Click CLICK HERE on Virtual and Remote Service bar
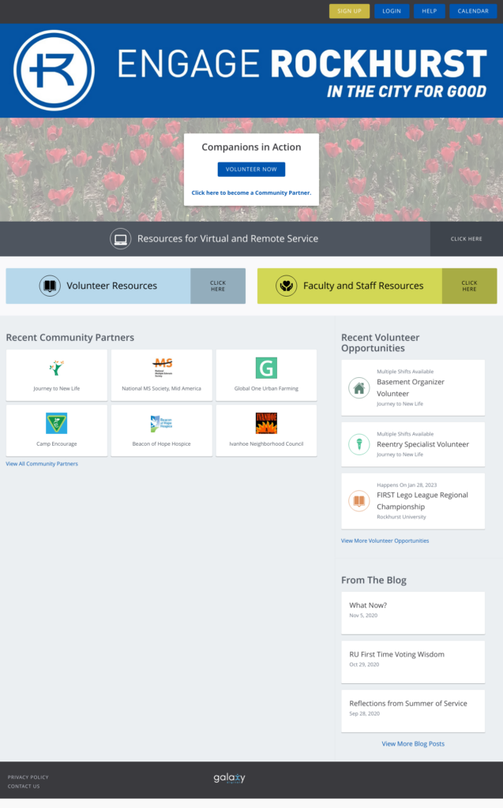The height and width of the screenshot is (808, 503). (x=467, y=239)
